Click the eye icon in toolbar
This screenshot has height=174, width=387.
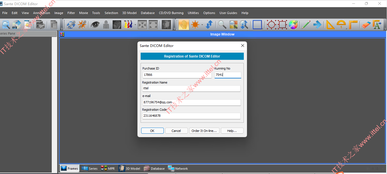95,25
